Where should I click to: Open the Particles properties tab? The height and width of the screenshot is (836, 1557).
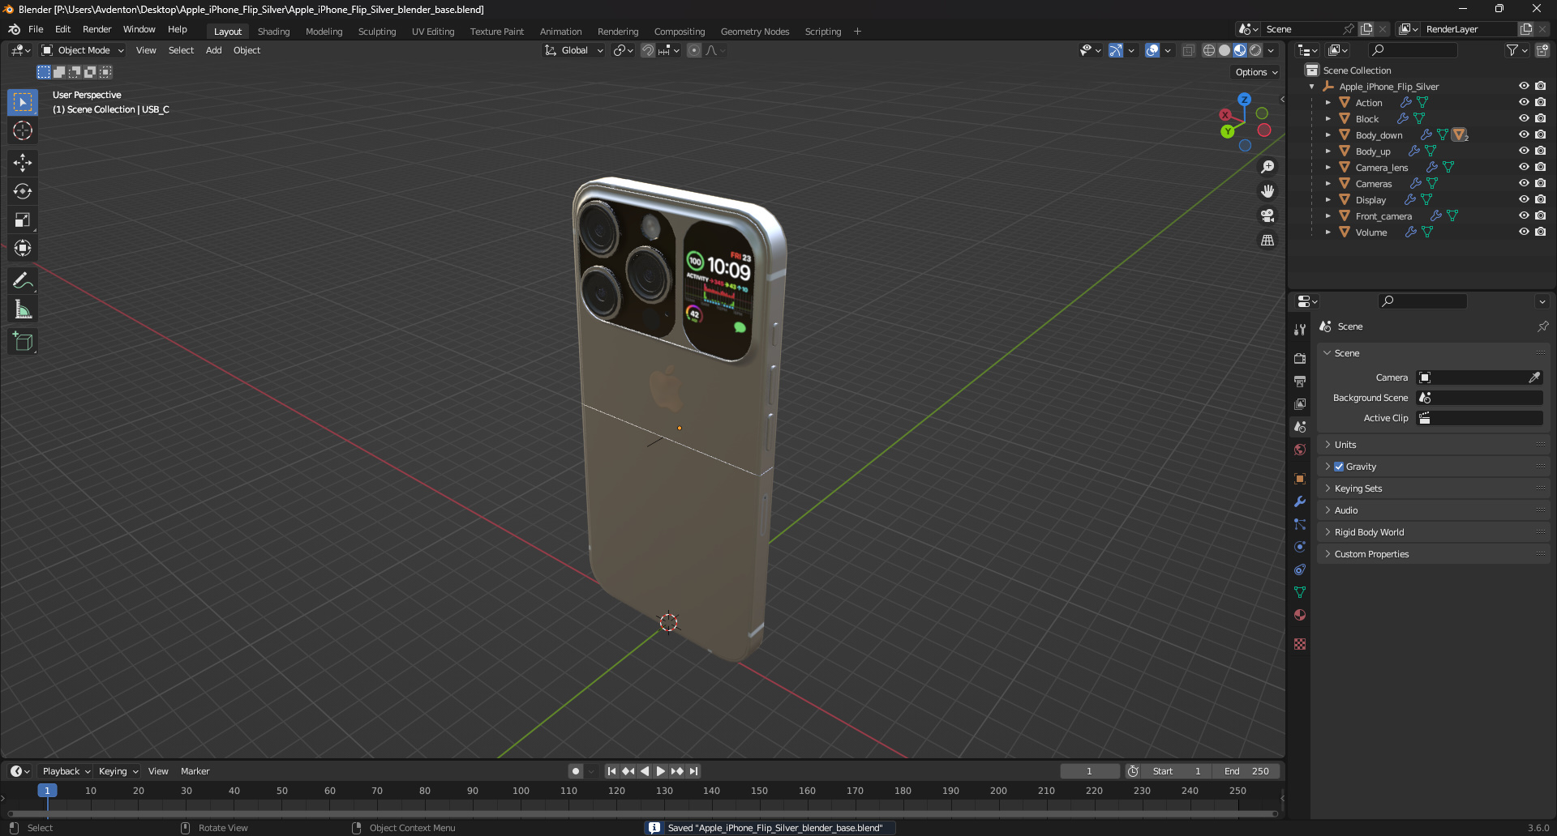[1300, 524]
